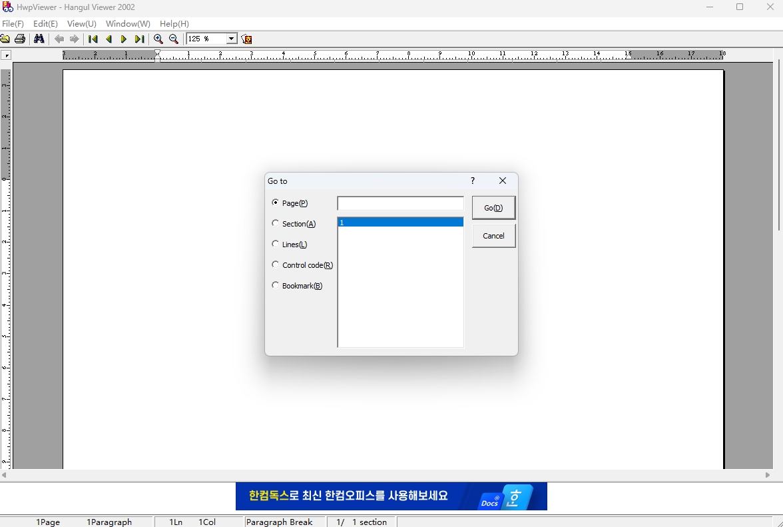The height and width of the screenshot is (527, 783).
Task: Click the Hancom Docs advertisement banner
Action: [391, 496]
